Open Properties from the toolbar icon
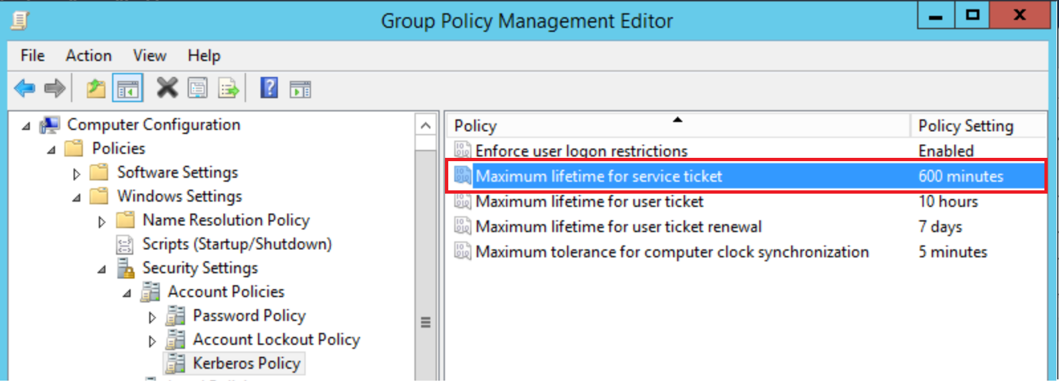This screenshot has height=382, width=1059. tap(198, 88)
